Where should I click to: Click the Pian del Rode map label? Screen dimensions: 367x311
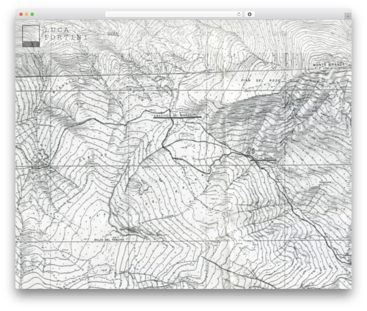pos(261,80)
